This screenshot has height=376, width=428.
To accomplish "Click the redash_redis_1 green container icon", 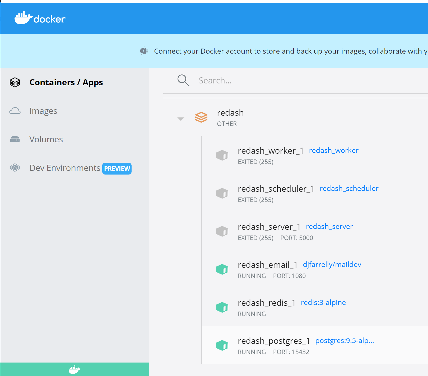I will [222, 307].
